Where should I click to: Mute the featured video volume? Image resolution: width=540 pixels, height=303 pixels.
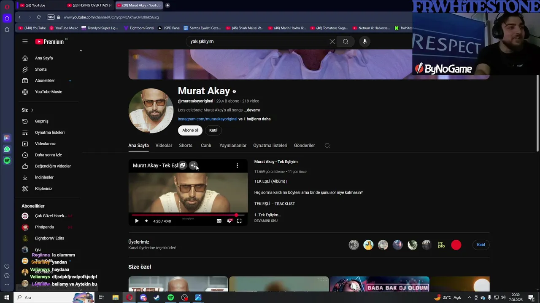pos(146,221)
